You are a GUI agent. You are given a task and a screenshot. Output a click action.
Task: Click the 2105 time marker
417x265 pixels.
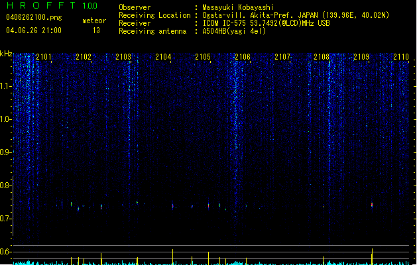(x=203, y=57)
